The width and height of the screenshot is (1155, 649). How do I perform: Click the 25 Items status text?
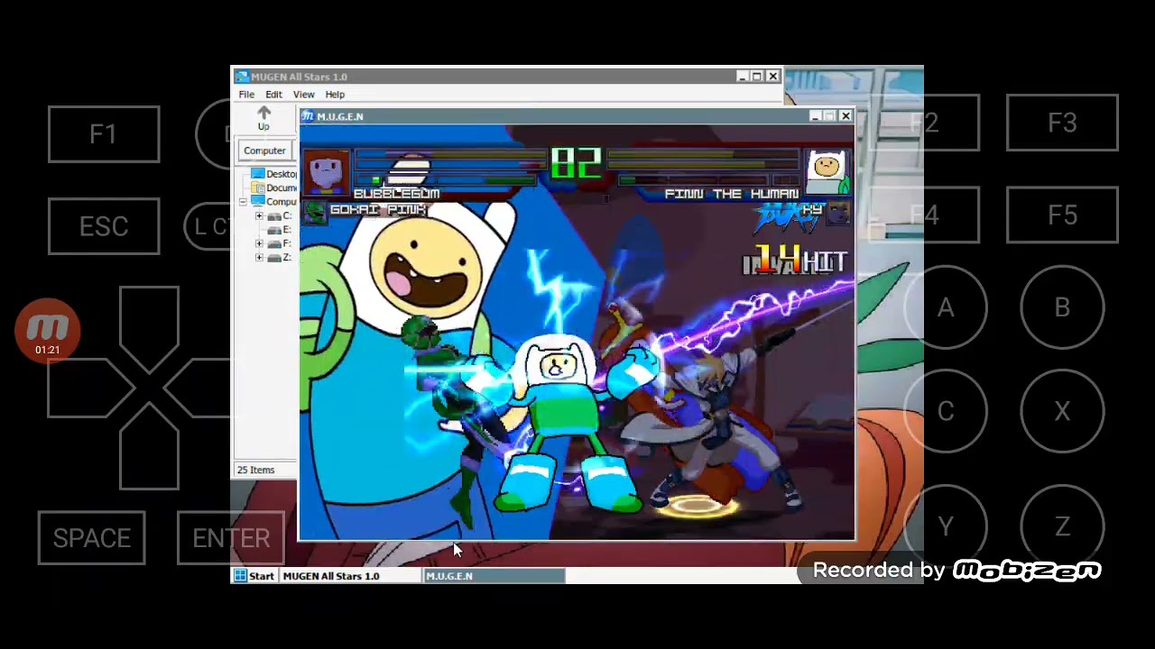coord(255,470)
